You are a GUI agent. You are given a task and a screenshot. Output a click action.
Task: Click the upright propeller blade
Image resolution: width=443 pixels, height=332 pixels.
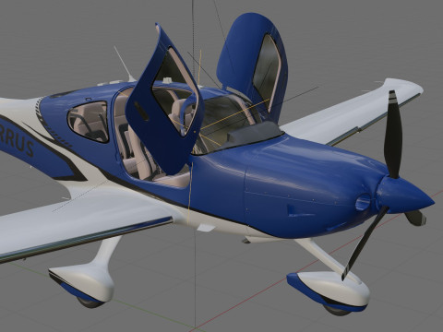(393, 135)
